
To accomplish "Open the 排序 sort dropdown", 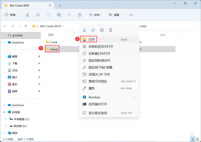I will 96,15.
